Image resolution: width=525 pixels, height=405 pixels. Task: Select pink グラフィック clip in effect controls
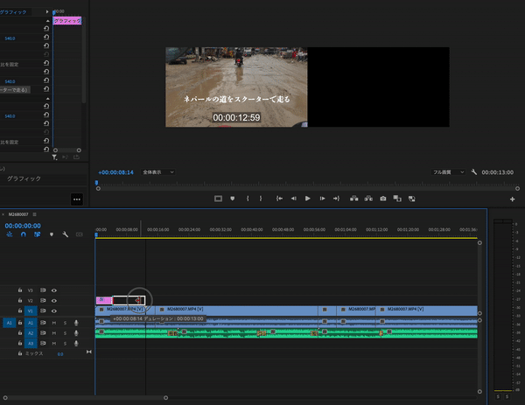67,21
